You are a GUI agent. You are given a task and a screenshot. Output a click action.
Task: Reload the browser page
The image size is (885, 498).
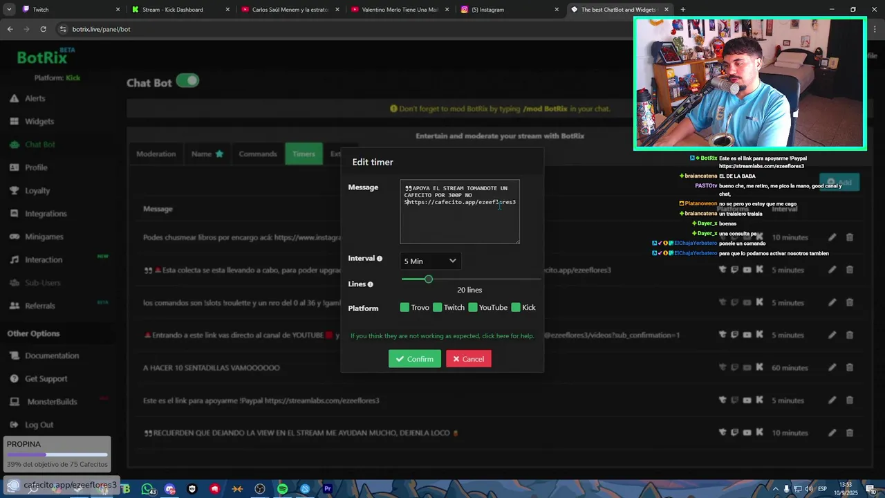[x=43, y=29]
